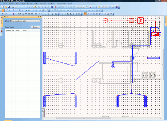Click the Ubica... column header

click(25, 31)
